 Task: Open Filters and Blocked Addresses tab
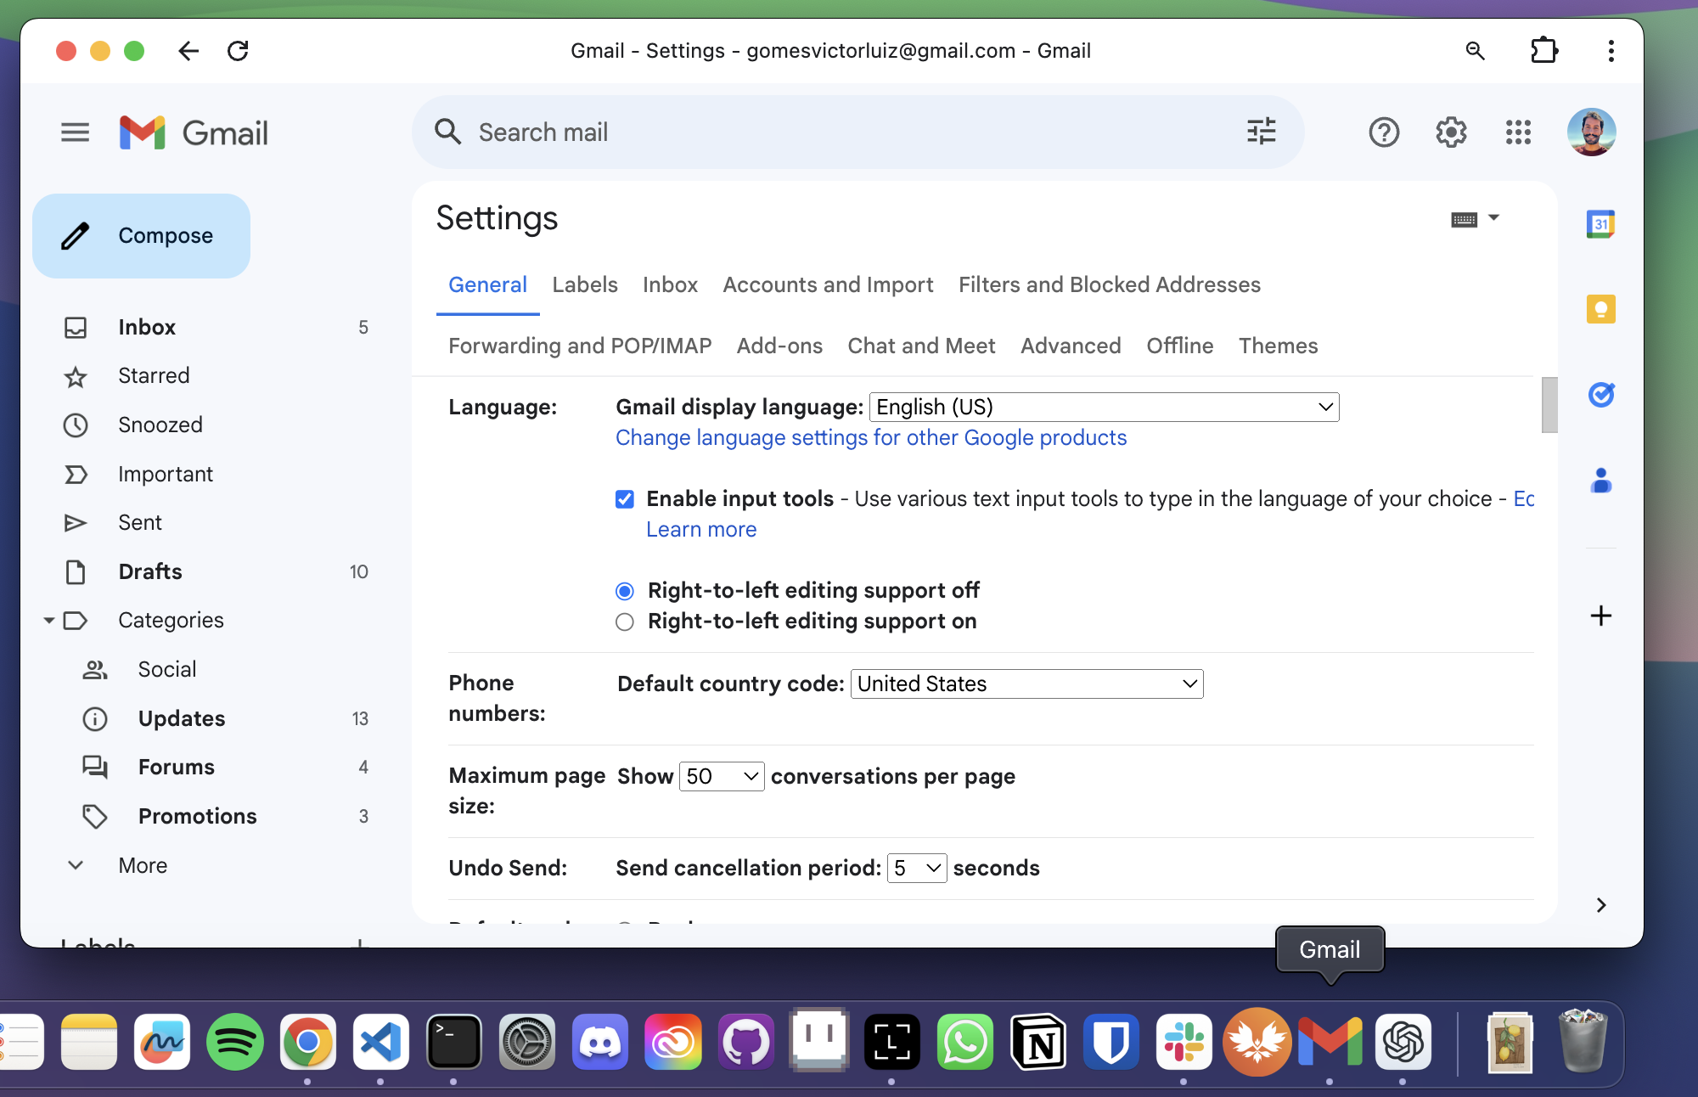[1110, 285]
